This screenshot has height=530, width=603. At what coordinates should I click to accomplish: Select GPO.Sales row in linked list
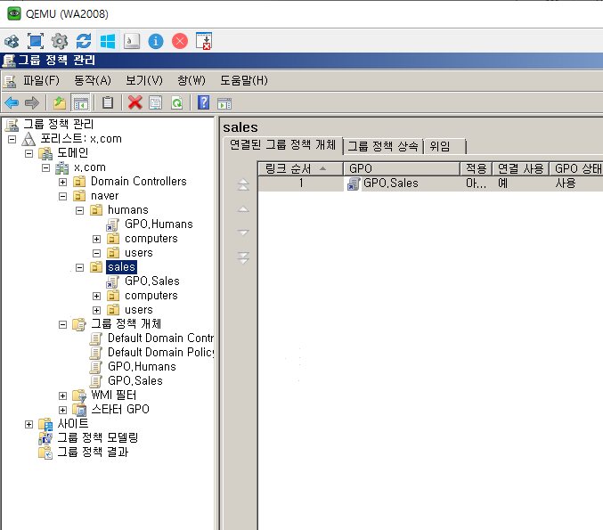[430, 183]
